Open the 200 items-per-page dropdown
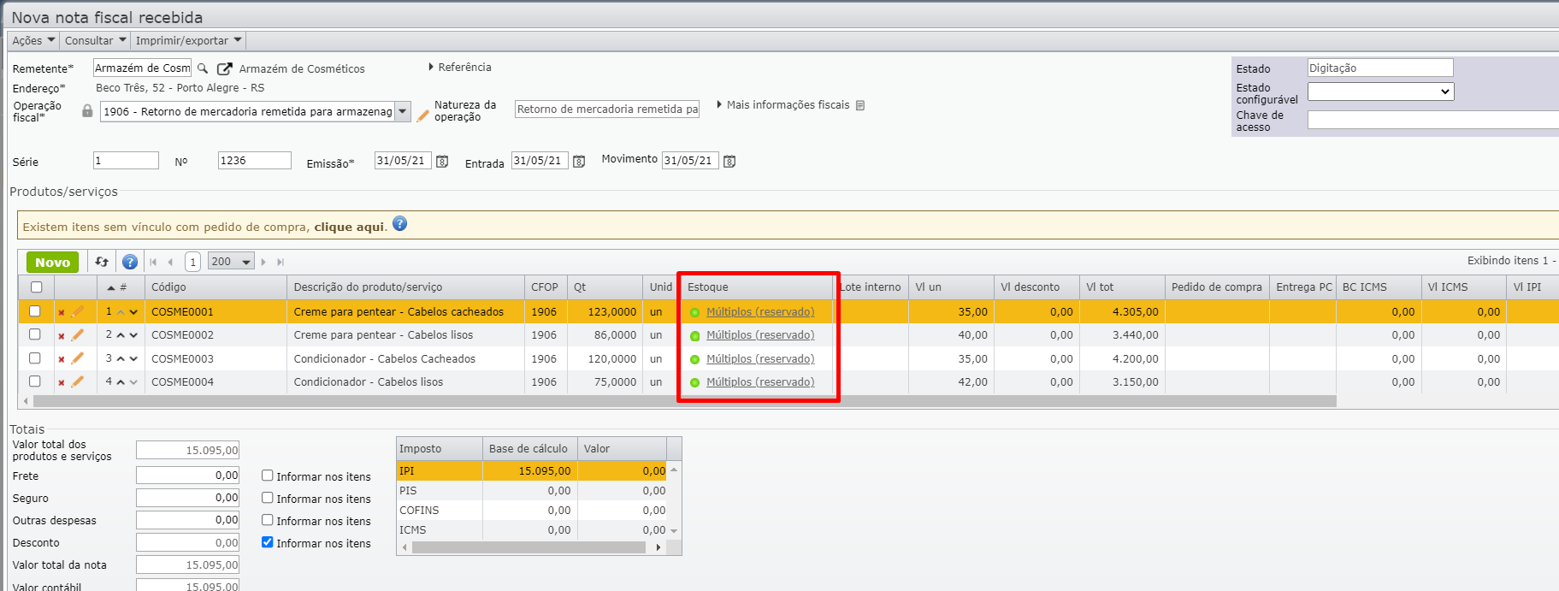1559x591 pixels. tap(232, 262)
